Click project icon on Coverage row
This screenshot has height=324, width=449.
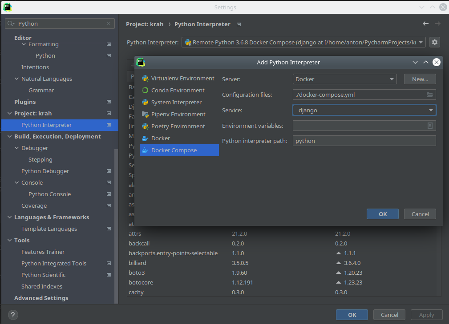(109, 205)
